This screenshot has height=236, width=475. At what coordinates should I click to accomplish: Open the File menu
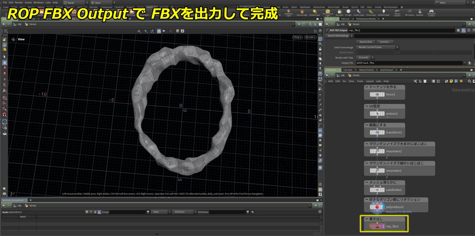[4, 2]
